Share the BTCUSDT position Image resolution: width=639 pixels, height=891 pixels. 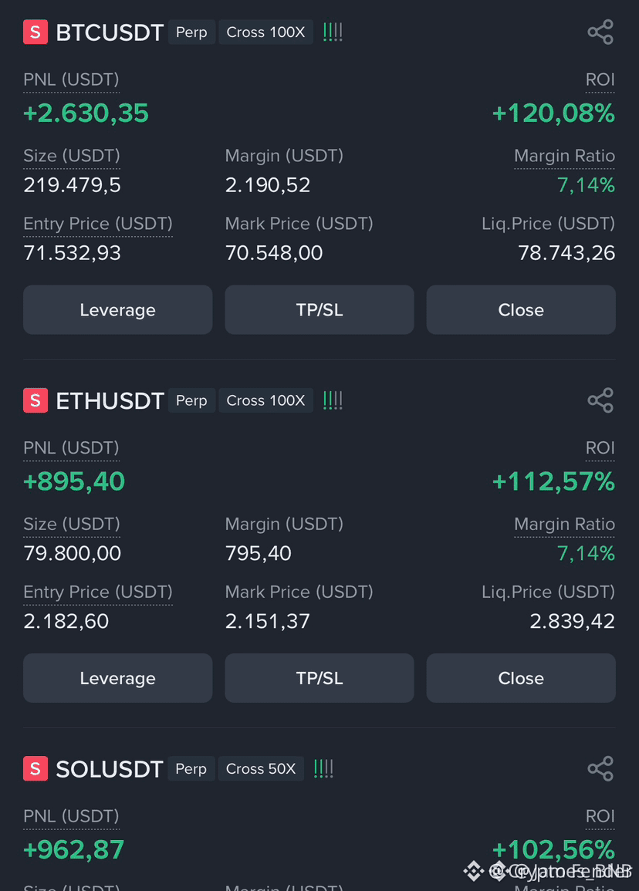(600, 32)
